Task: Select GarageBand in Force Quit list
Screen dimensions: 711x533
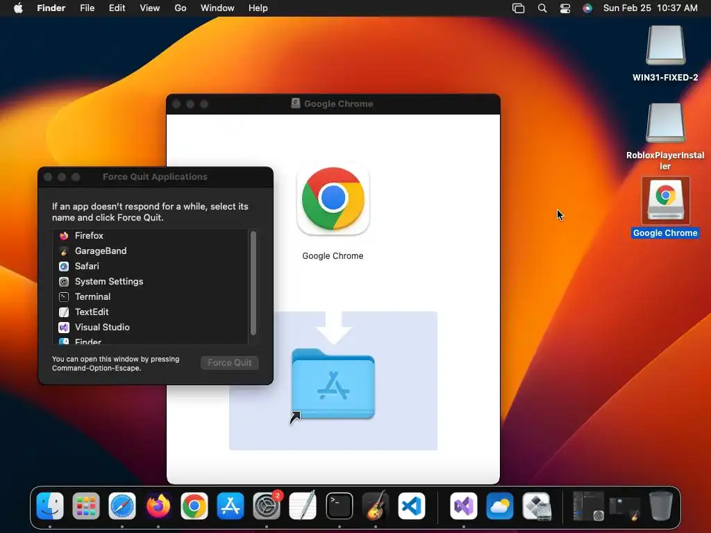Action: coord(151,251)
